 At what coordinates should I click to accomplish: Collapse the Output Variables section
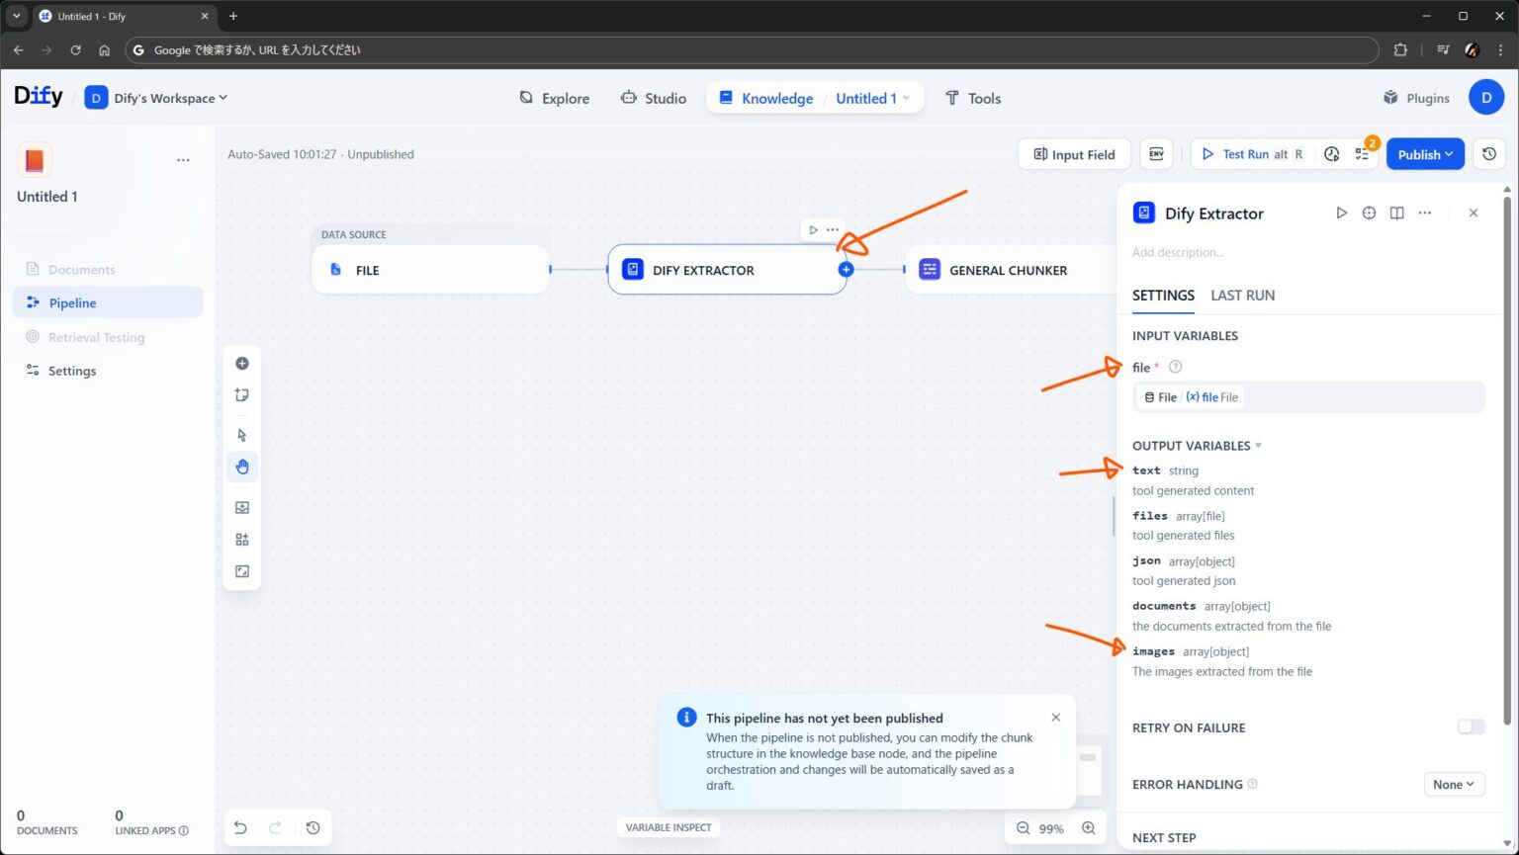point(1258,445)
